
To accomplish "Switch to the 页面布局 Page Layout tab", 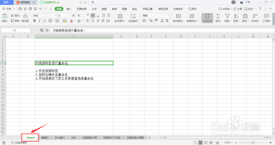I will (81, 9).
